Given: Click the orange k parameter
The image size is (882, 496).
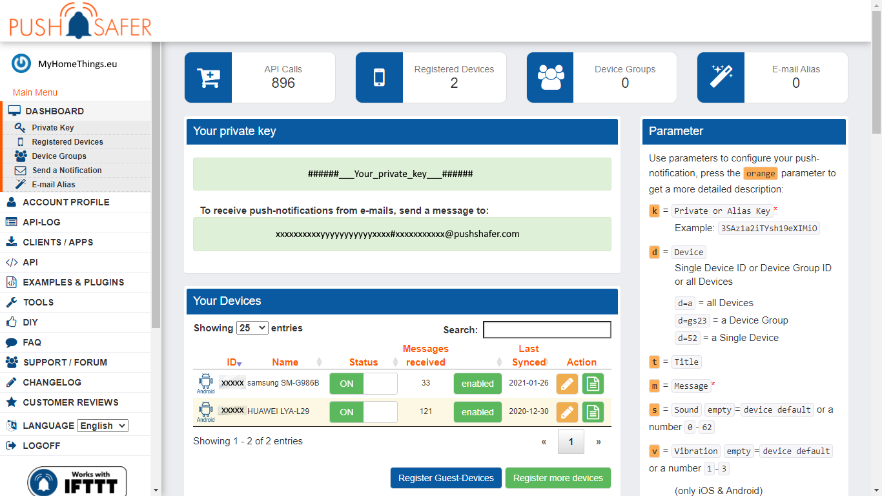Looking at the screenshot, I should (655, 211).
